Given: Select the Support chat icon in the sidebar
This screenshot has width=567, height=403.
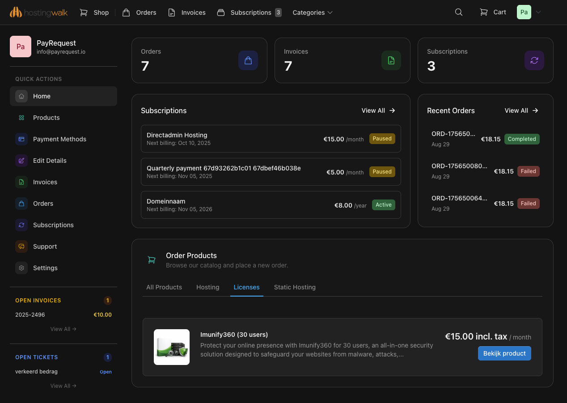Looking at the screenshot, I should point(21,246).
